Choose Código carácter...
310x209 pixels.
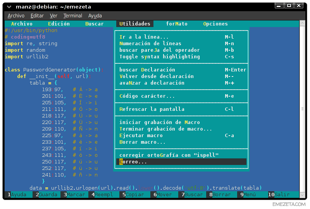click(x=181, y=96)
